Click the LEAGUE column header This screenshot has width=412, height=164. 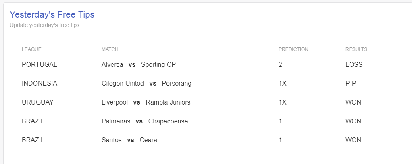(x=31, y=49)
